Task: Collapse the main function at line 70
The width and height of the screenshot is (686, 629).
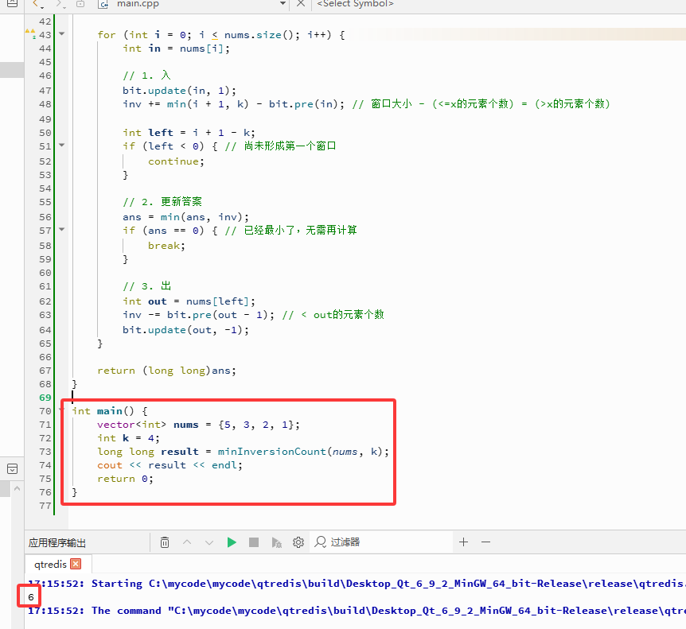Action: pos(61,410)
